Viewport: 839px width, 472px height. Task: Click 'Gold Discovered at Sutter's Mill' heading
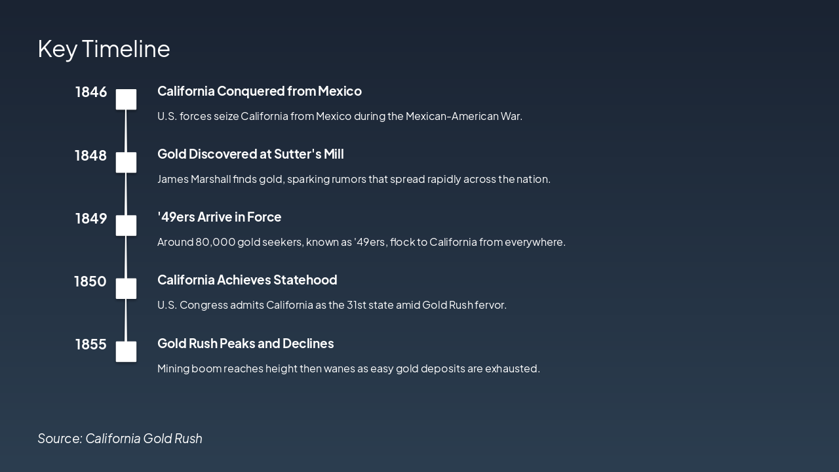[250, 154]
